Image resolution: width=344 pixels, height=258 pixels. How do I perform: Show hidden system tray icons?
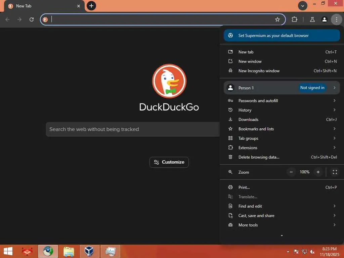[288, 252]
